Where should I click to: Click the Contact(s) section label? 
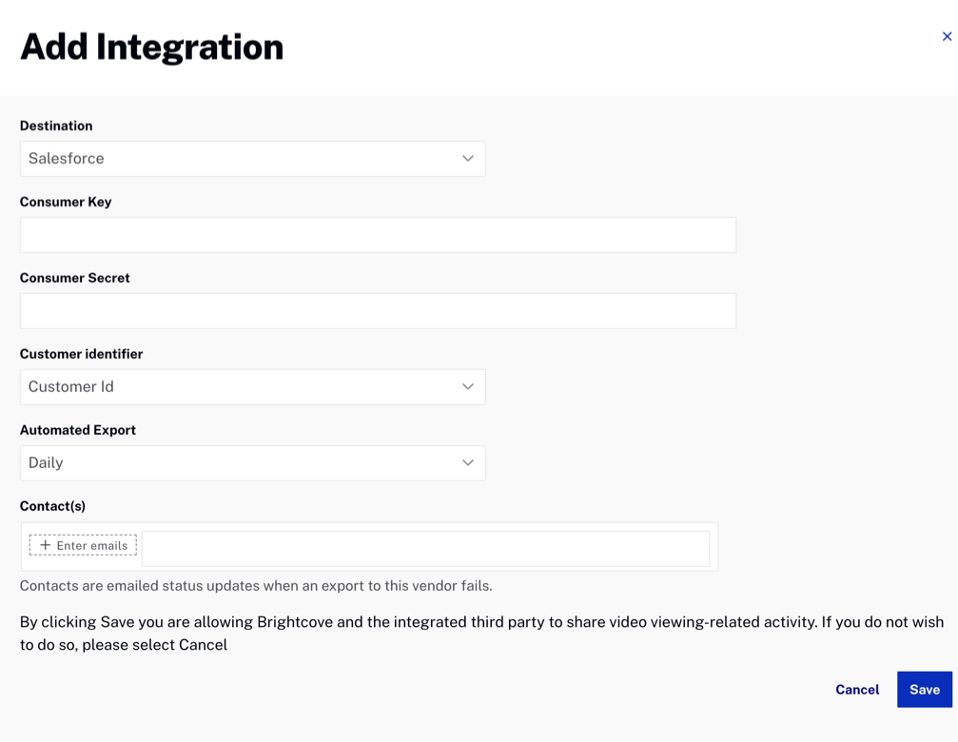pyautogui.click(x=52, y=506)
